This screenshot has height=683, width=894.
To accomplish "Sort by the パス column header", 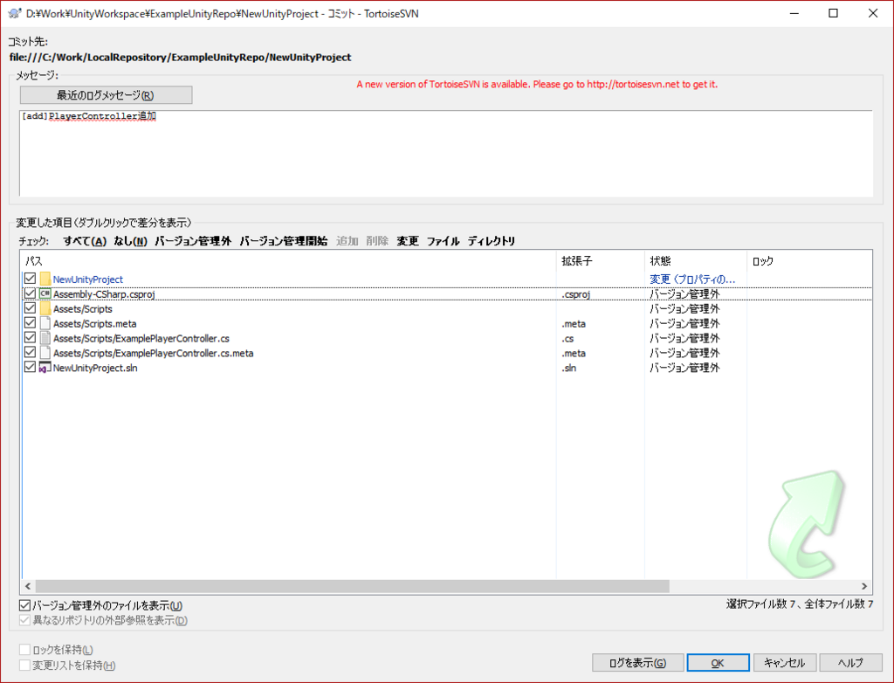I will (x=288, y=261).
